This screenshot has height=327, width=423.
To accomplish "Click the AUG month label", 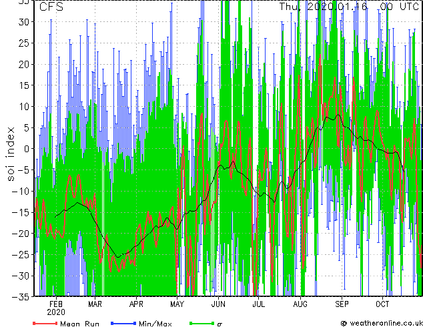I will [x=300, y=304].
